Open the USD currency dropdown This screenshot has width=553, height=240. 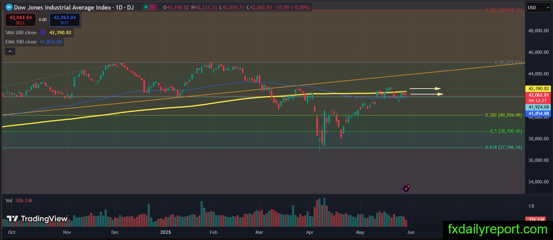coord(539,8)
